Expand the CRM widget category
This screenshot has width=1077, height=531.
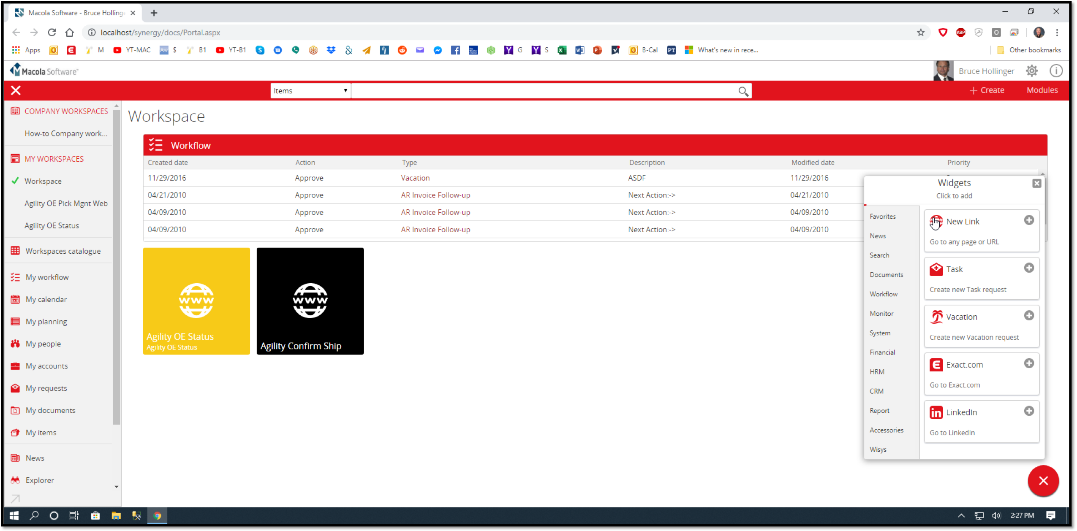click(x=877, y=390)
